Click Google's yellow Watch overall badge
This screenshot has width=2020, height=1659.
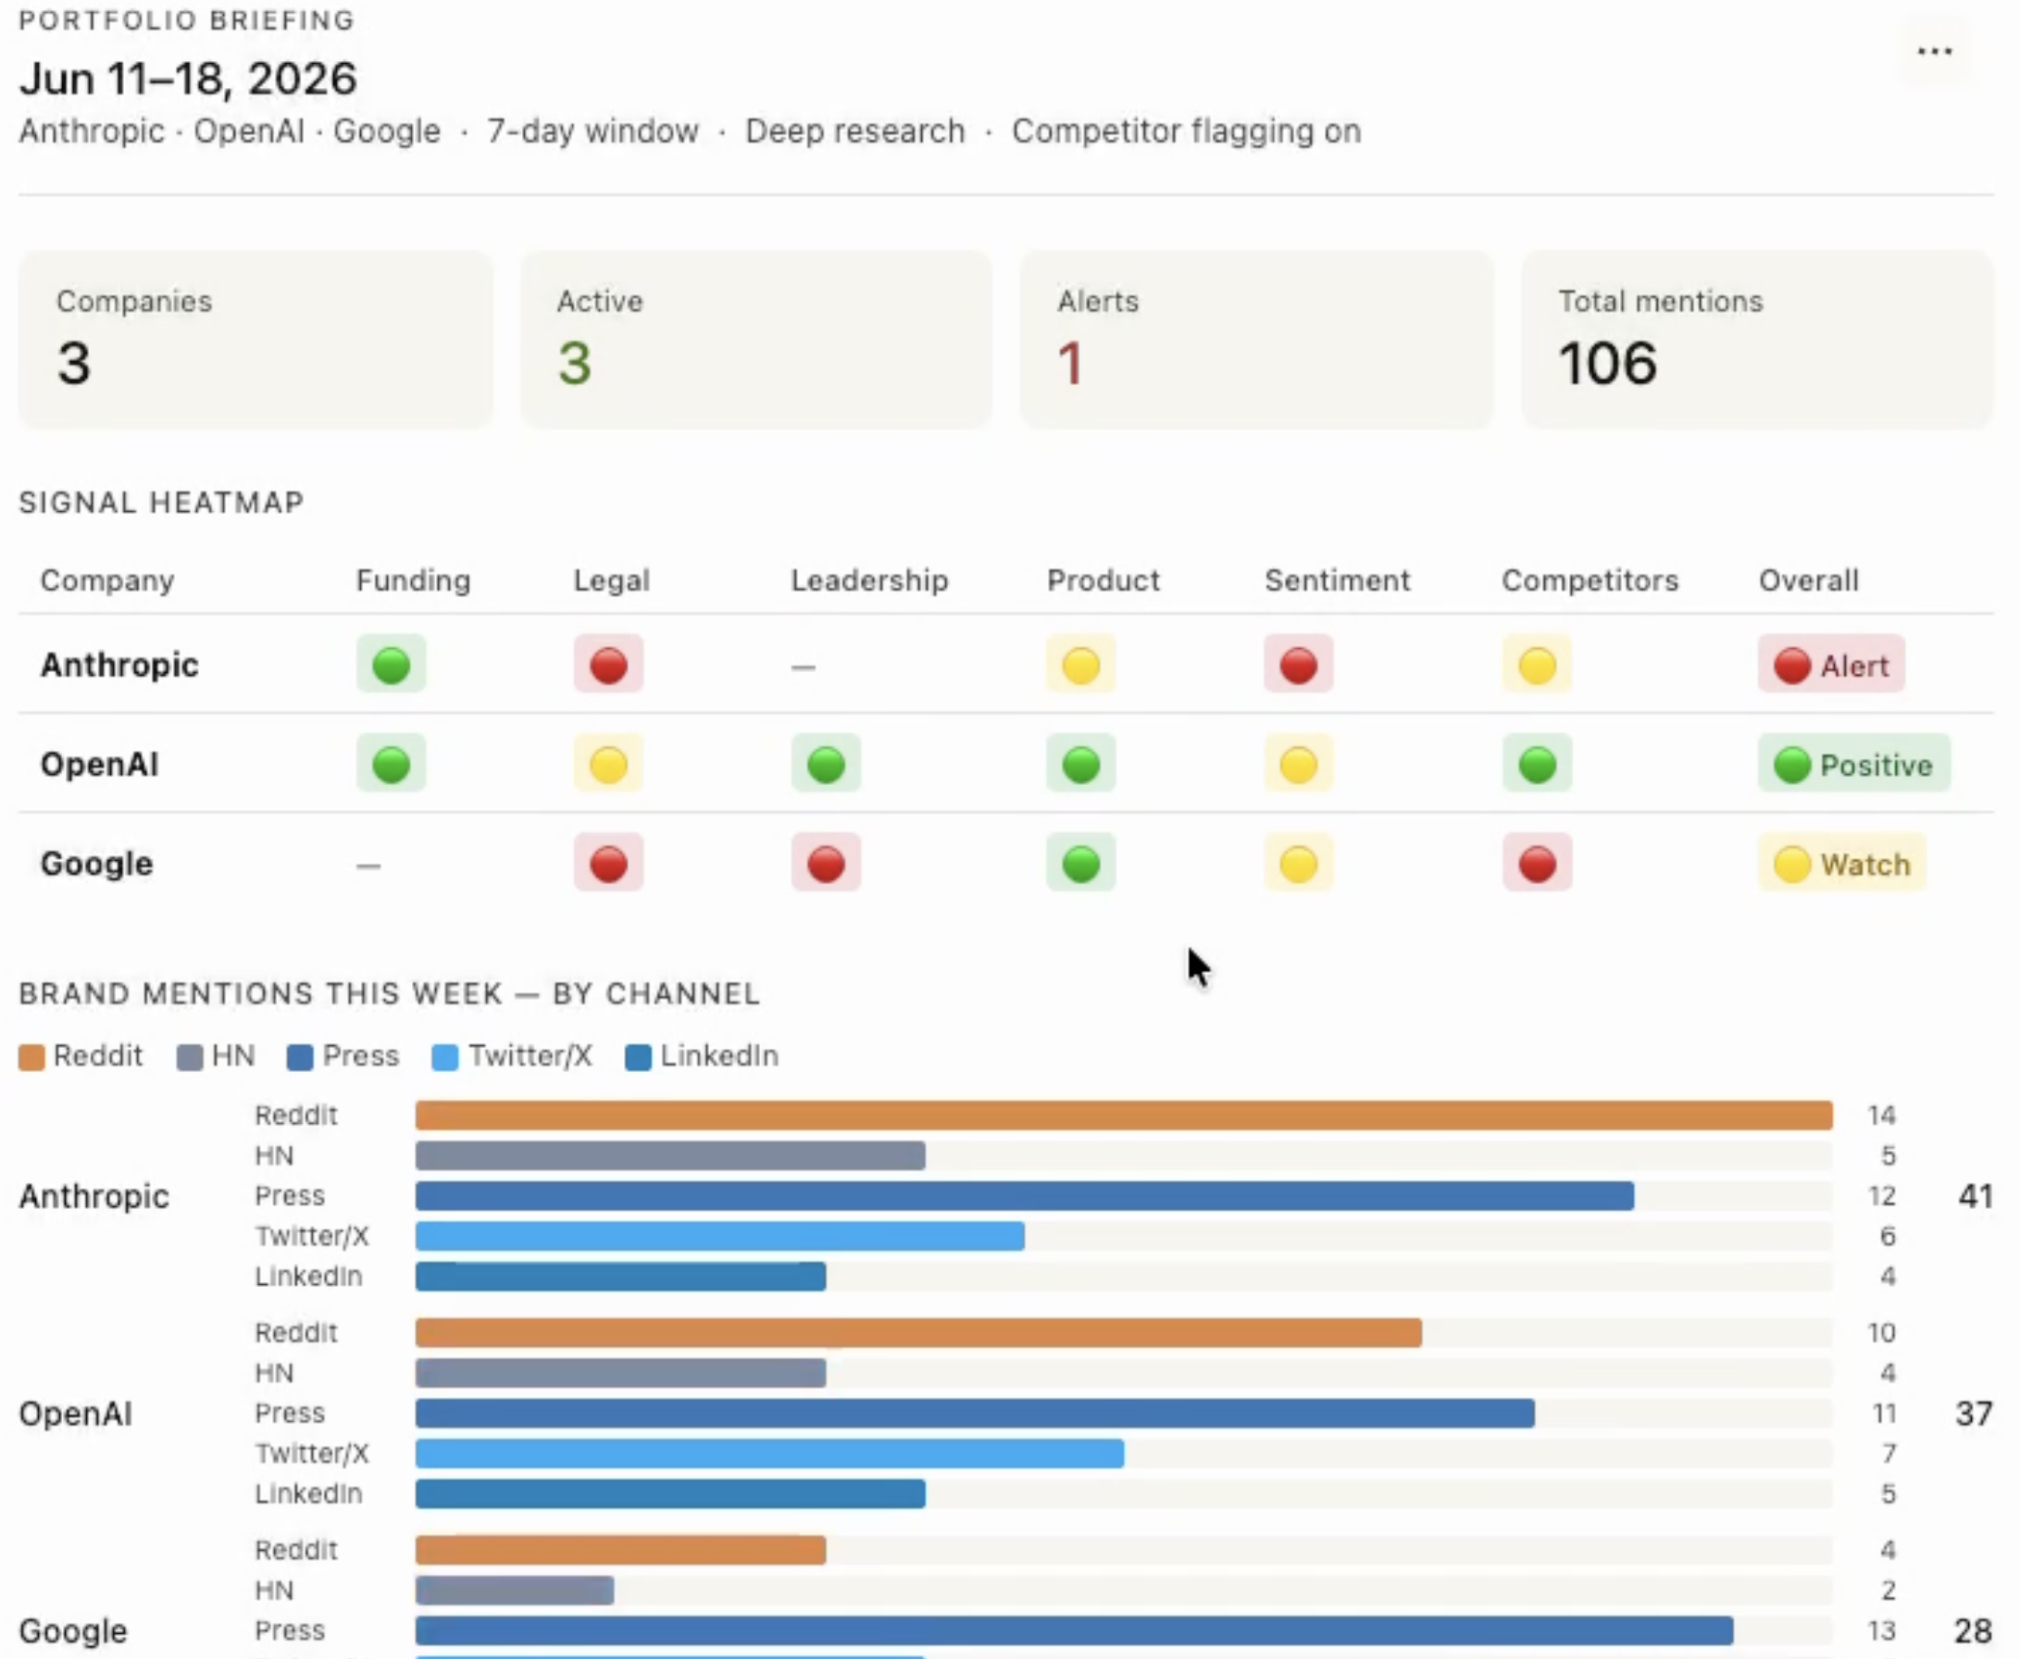click(1842, 864)
